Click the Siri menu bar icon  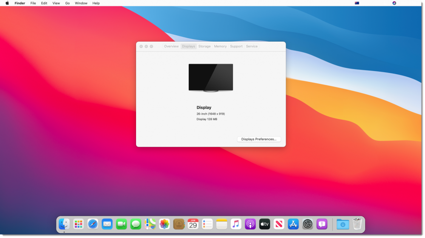point(394,3)
